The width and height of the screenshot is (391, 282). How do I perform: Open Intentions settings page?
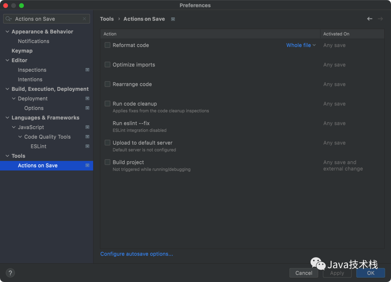[x=30, y=80]
